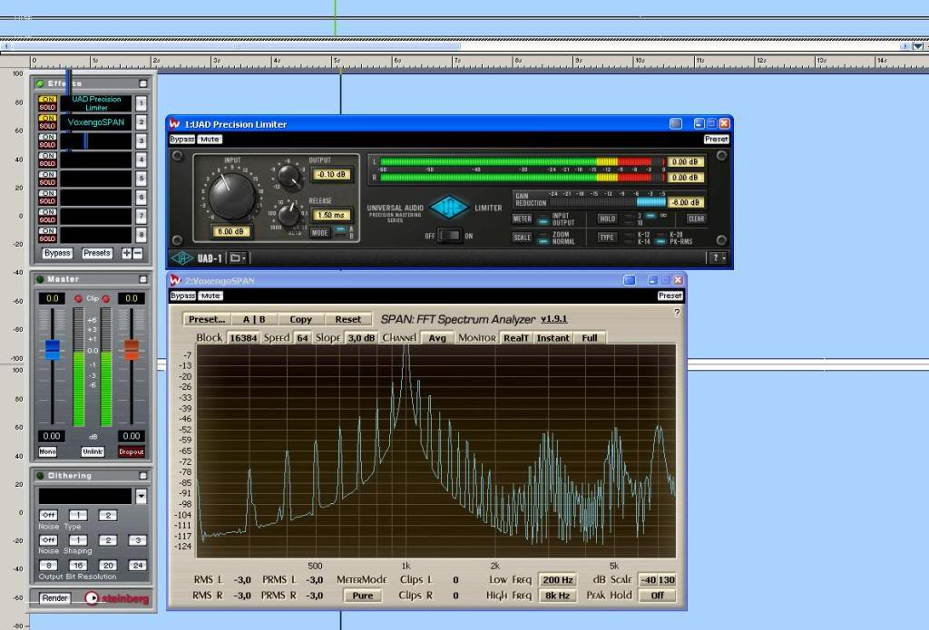Click the Render button
This screenshot has height=630, width=929.
55,598
